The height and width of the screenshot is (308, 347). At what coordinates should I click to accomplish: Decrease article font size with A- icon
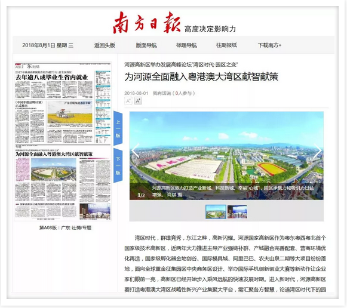tap(128, 101)
